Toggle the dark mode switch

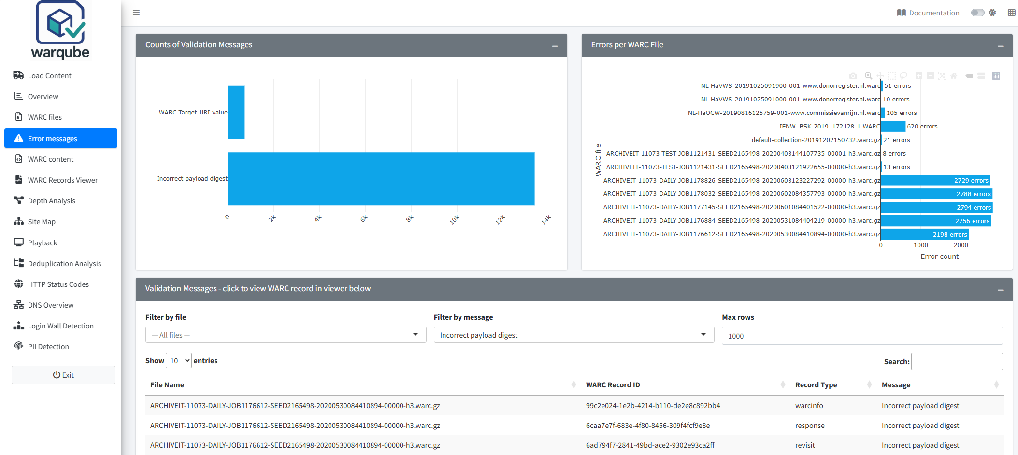(977, 13)
